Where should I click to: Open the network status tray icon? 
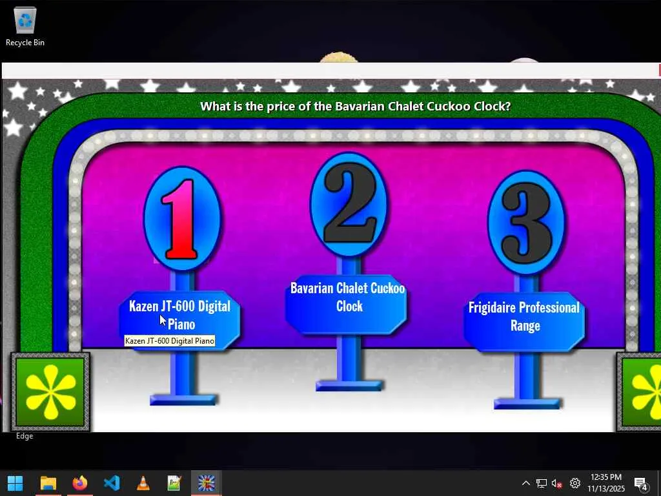click(542, 483)
